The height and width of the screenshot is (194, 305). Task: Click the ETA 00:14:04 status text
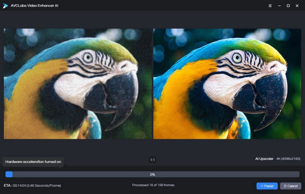[x=32, y=186]
